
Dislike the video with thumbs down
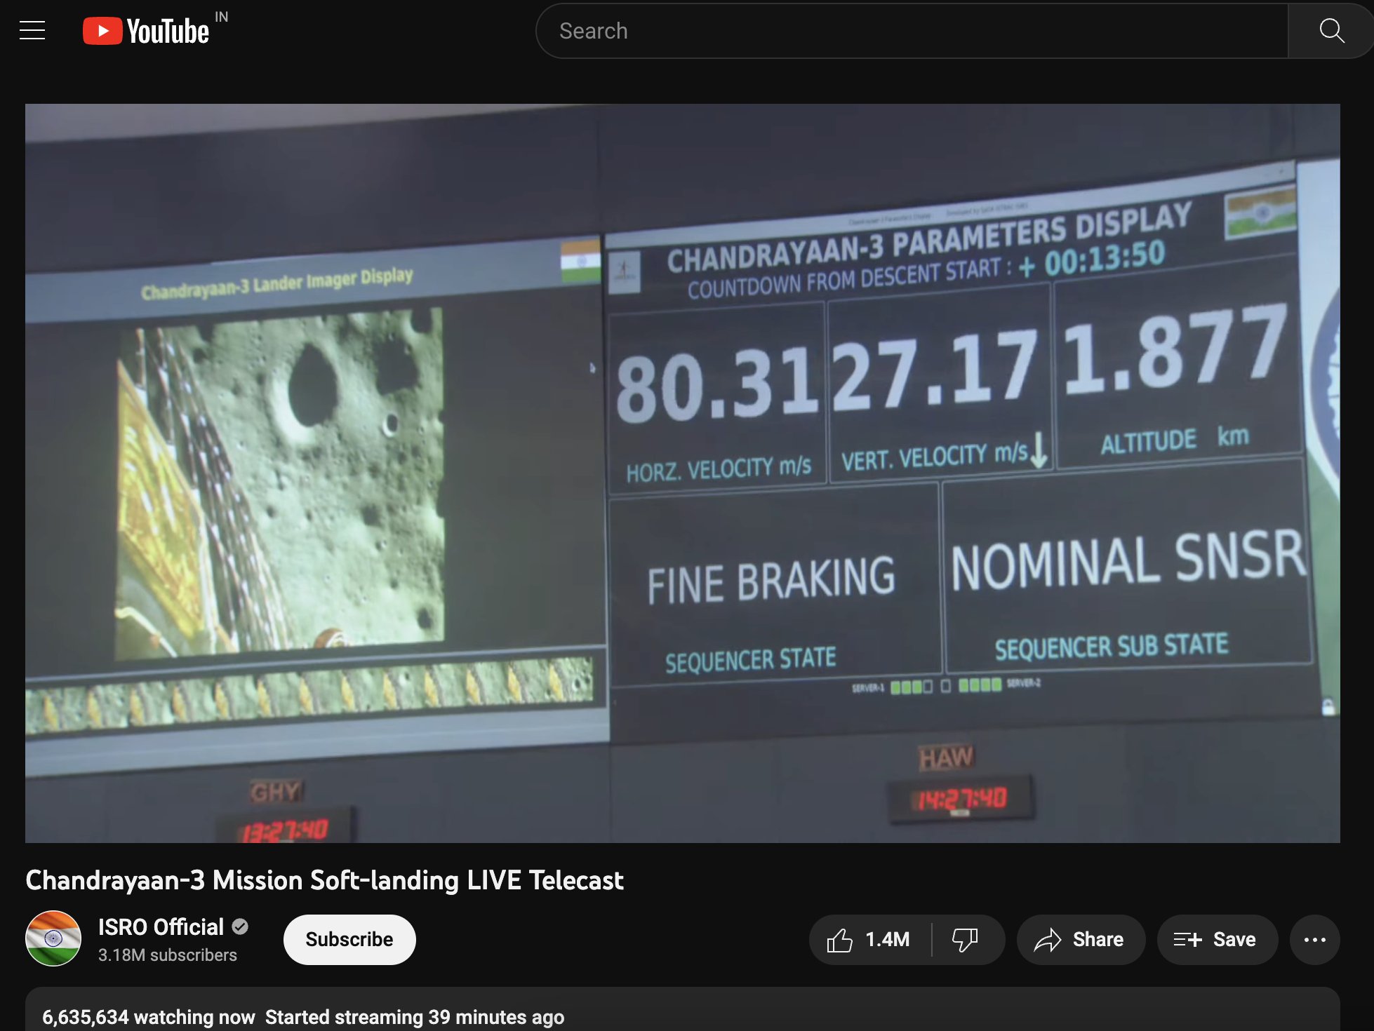point(966,939)
